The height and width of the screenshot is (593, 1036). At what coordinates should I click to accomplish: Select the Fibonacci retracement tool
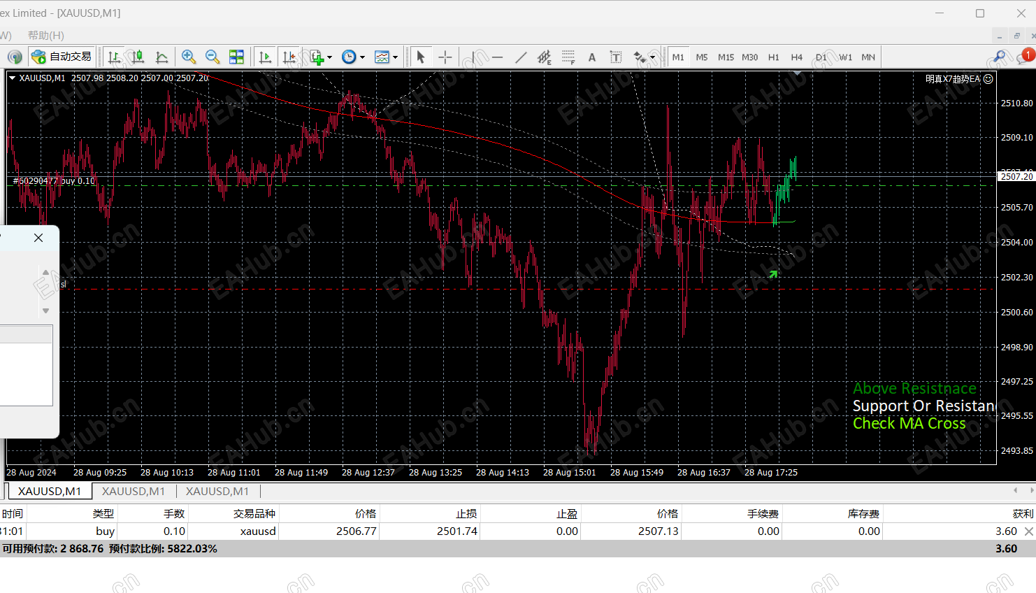point(568,57)
